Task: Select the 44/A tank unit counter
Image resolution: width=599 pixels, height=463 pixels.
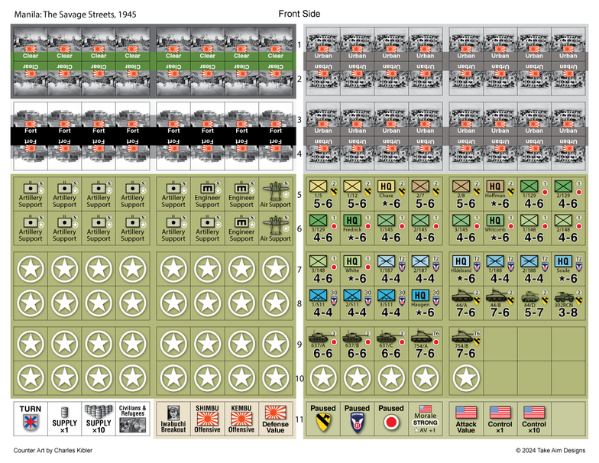Action: click(466, 304)
